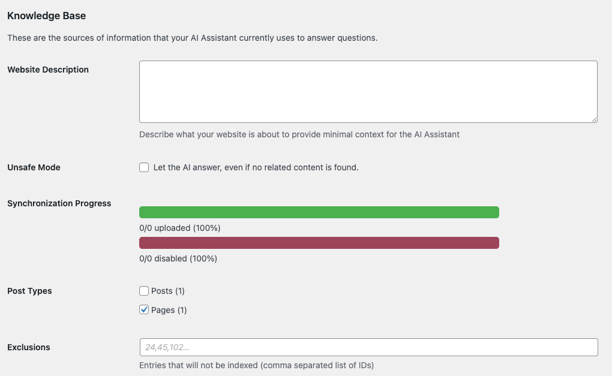Click the "Exclusions" row label
This screenshot has height=376, width=612.
pyautogui.click(x=29, y=347)
